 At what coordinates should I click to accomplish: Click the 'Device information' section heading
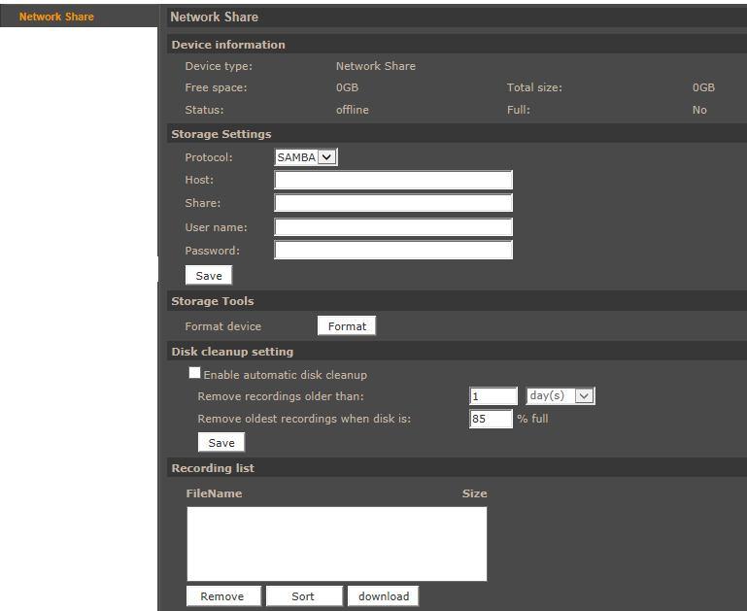tap(228, 45)
